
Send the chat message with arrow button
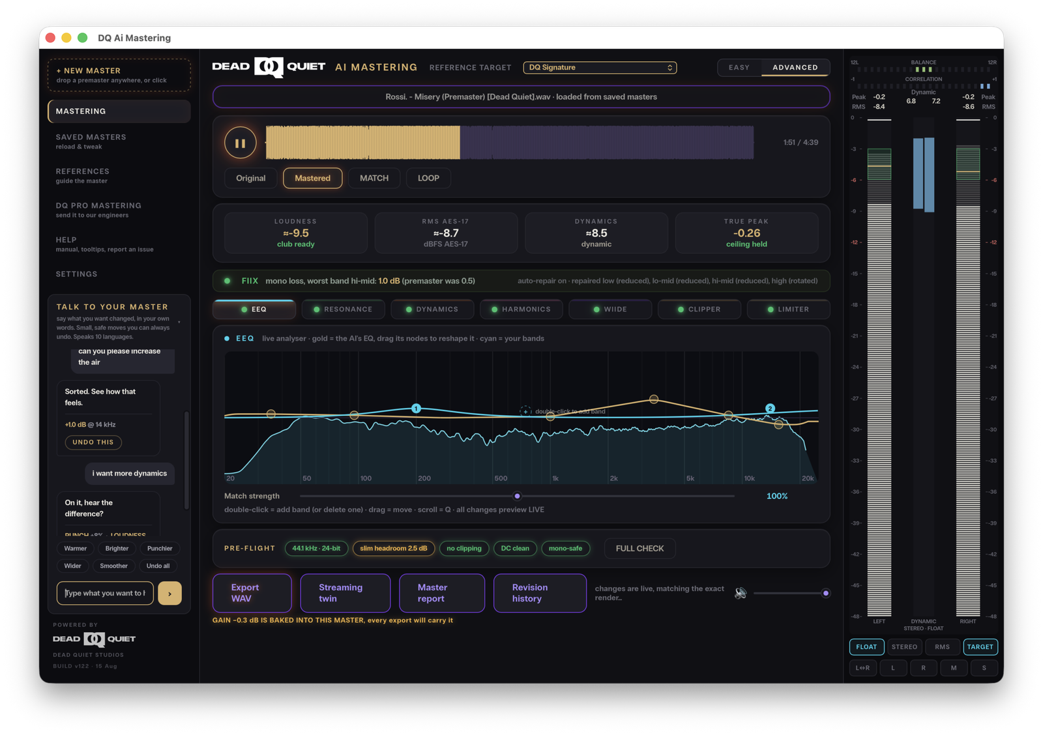pyautogui.click(x=169, y=593)
